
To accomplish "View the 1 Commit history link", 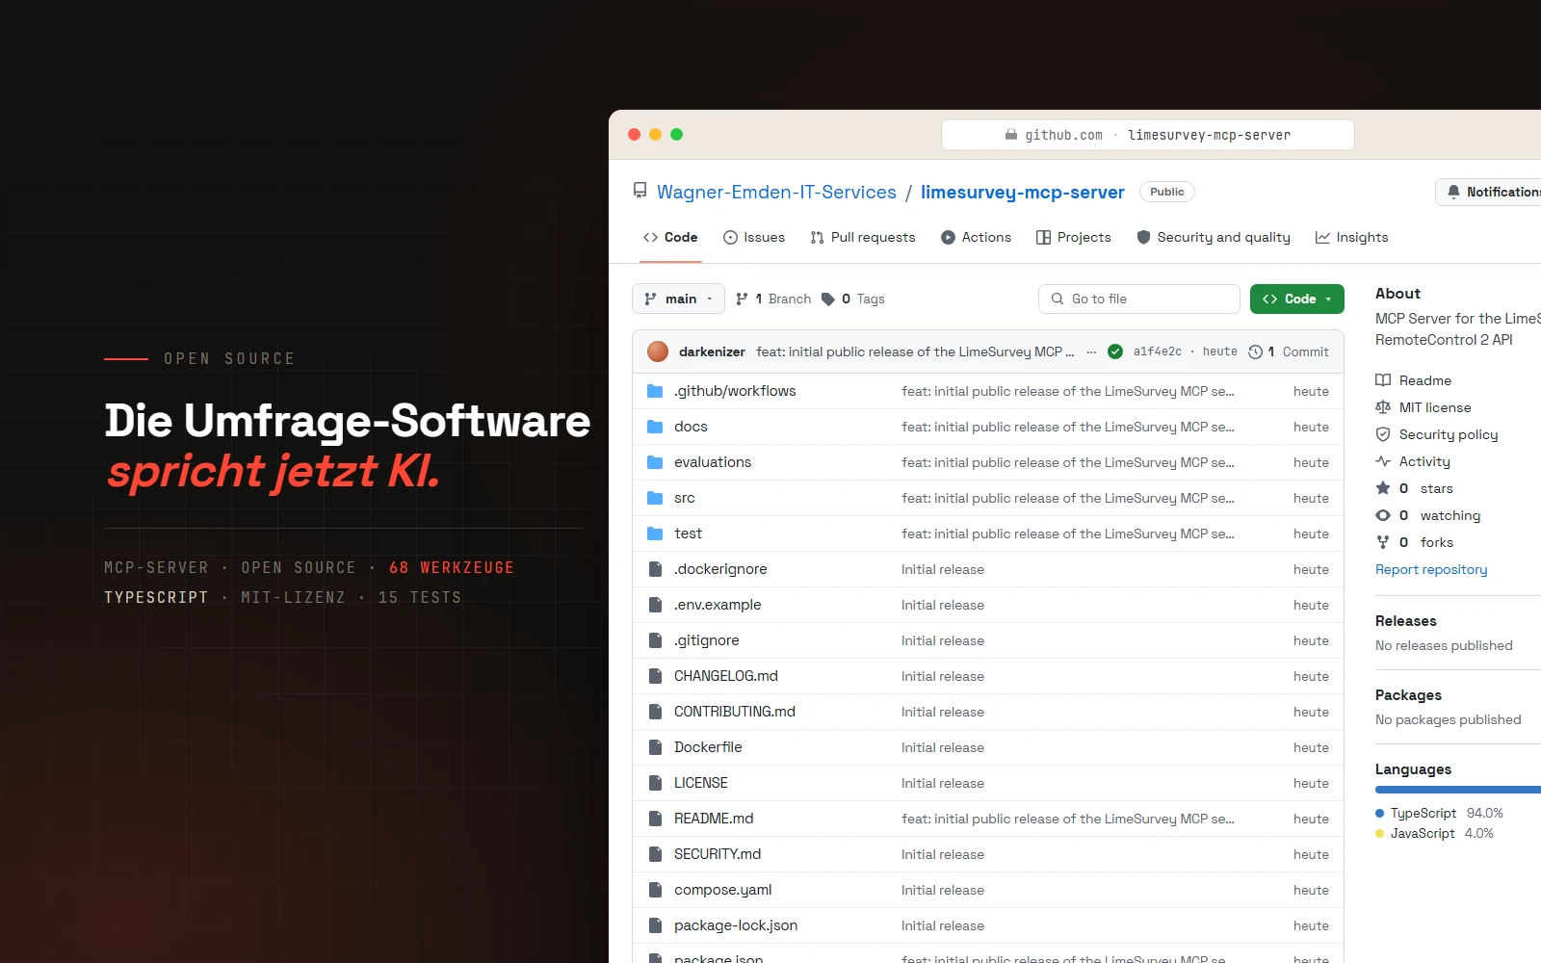I will point(1288,351).
